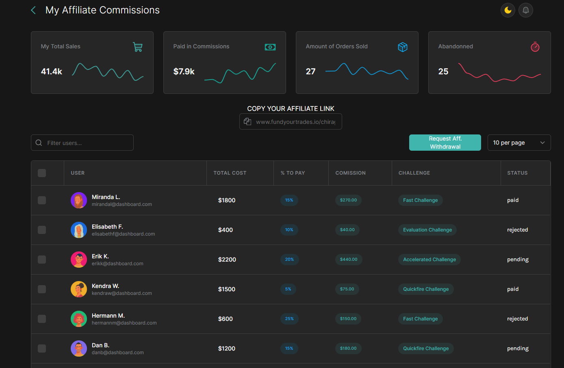Open Dan B.'s avatar
This screenshot has height=368, width=564.
(79, 349)
